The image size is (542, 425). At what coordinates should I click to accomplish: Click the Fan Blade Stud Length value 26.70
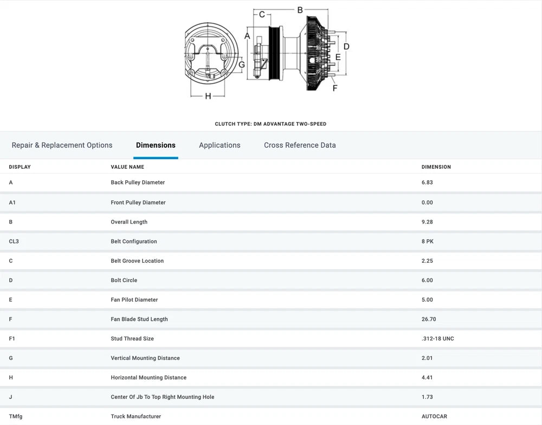(x=430, y=319)
